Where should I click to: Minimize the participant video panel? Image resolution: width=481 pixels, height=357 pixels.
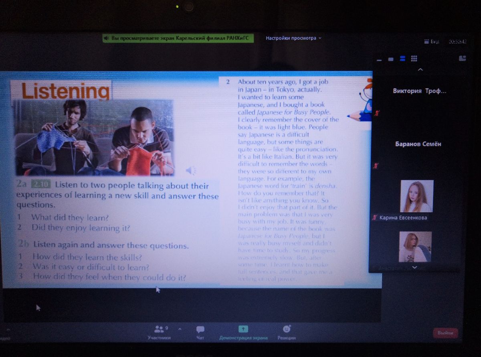(380, 59)
